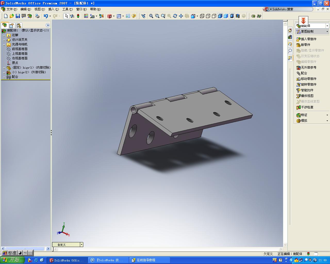Click the previous view icon
Image resolution: width=330 pixels, height=264 pixels.
point(144,16)
